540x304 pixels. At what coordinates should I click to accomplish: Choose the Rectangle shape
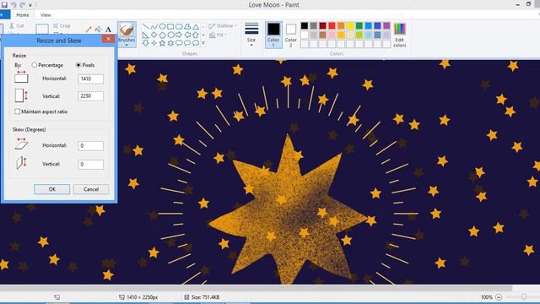170,26
